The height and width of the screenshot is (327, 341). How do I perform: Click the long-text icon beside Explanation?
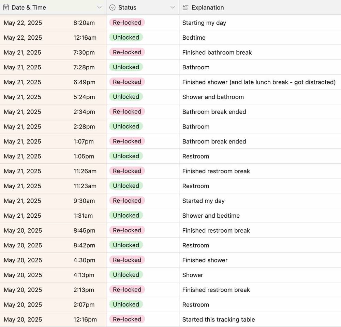coord(186,8)
